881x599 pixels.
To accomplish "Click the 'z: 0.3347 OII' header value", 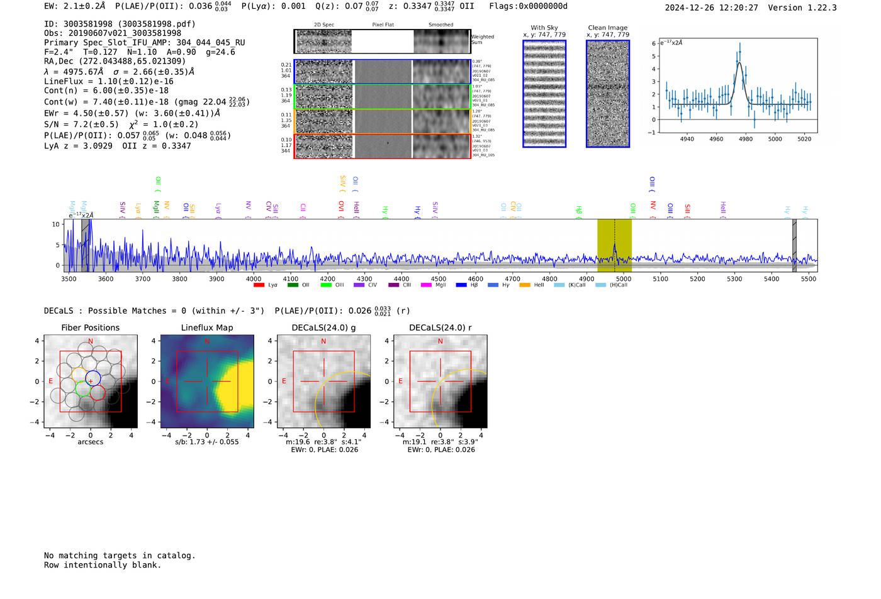I will coord(431,6).
